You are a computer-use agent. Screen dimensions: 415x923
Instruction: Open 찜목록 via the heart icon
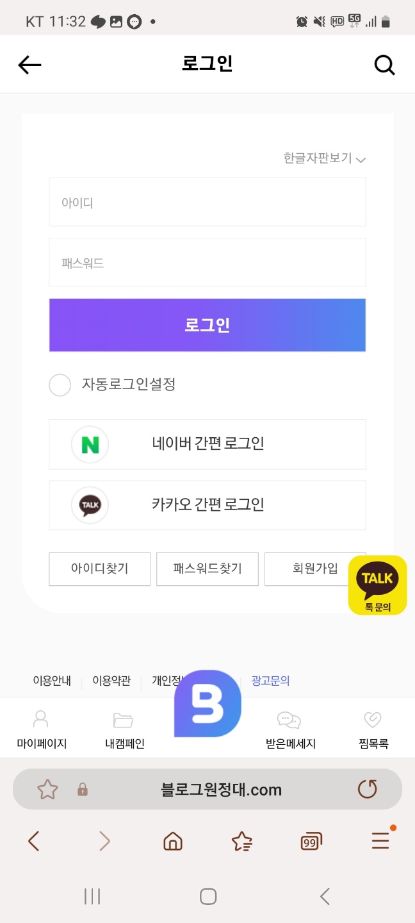coord(371,728)
